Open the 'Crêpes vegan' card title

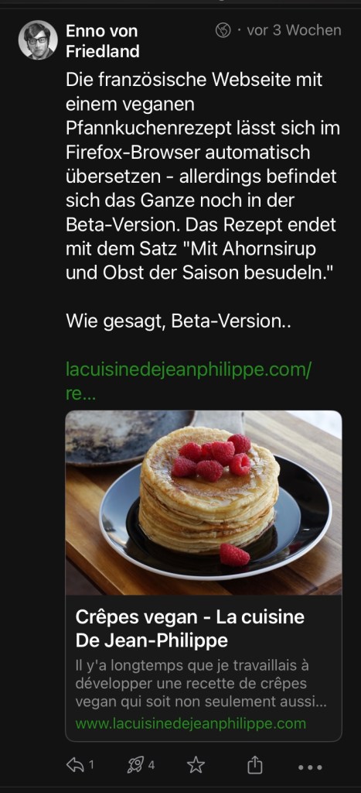click(190, 629)
